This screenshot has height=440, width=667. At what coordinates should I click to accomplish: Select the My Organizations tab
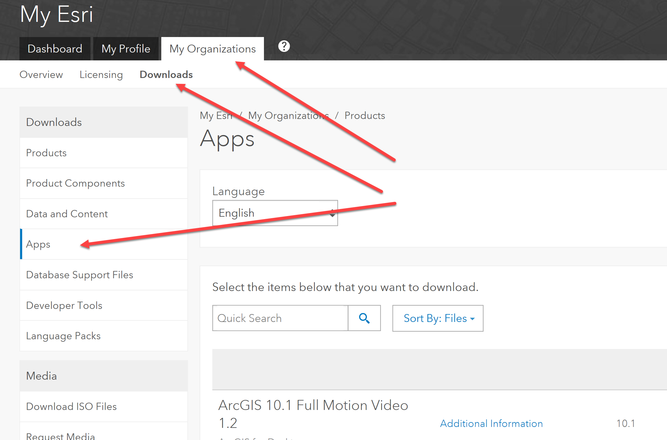click(212, 49)
